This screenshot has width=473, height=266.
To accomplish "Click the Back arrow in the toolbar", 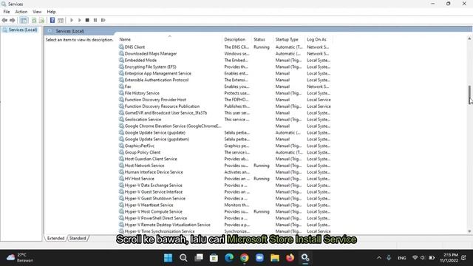I will coord(4,20).
